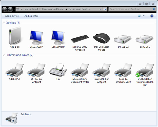The image size is (158, 127).
Task: Click the "14 items" status text
Action: coord(26,114)
